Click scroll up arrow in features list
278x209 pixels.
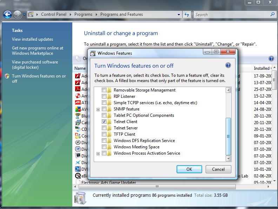click(229, 90)
